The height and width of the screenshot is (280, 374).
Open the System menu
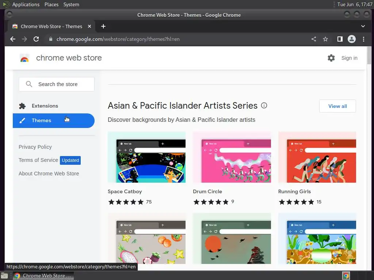[71, 4]
